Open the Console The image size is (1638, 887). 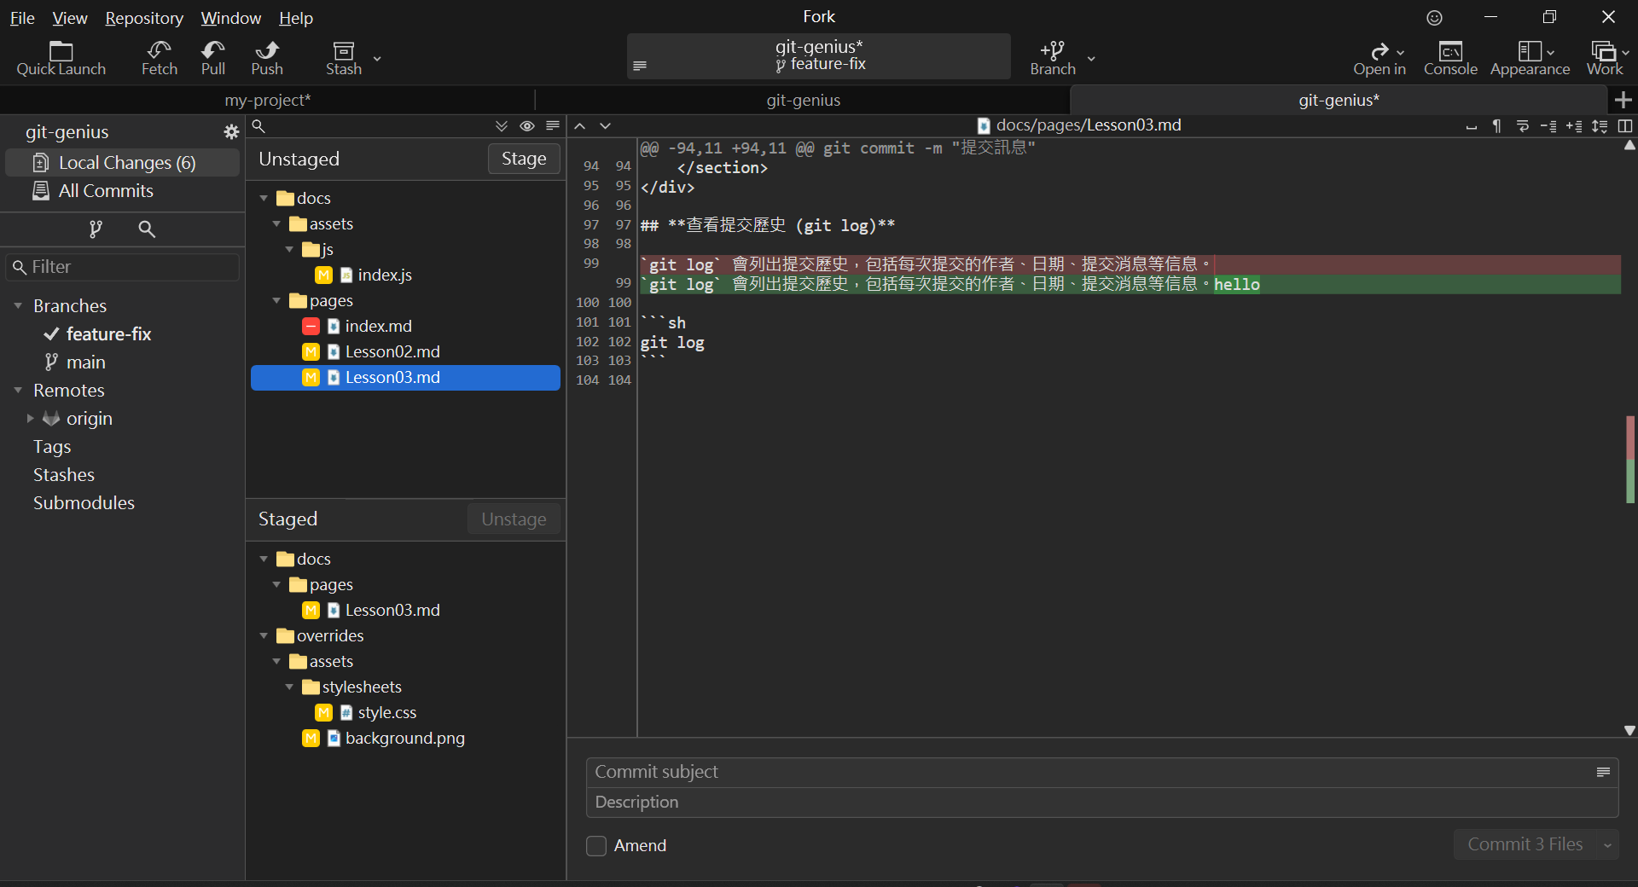tap(1450, 58)
